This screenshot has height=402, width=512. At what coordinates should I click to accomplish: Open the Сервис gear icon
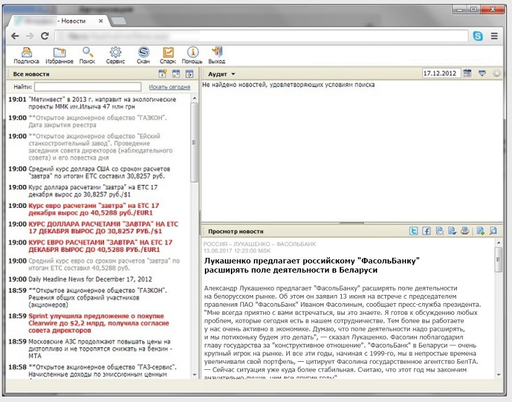coord(115,55)
